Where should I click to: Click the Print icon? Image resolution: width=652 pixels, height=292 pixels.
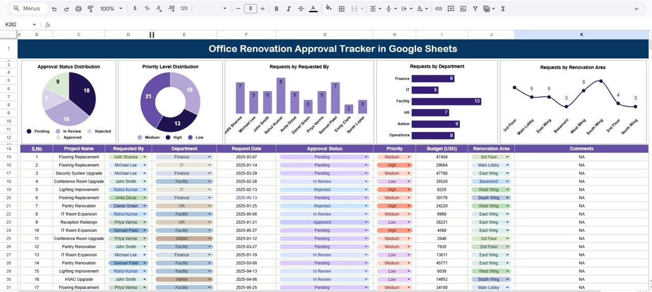coord(78,9)
